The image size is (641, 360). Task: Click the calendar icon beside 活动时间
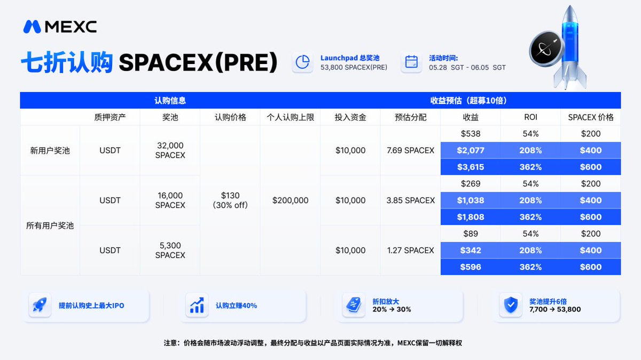[411, 62]
